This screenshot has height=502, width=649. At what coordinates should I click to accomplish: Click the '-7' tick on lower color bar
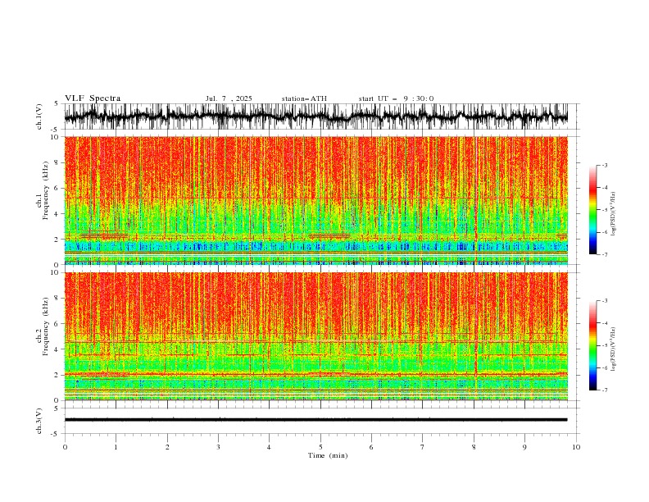604,390
